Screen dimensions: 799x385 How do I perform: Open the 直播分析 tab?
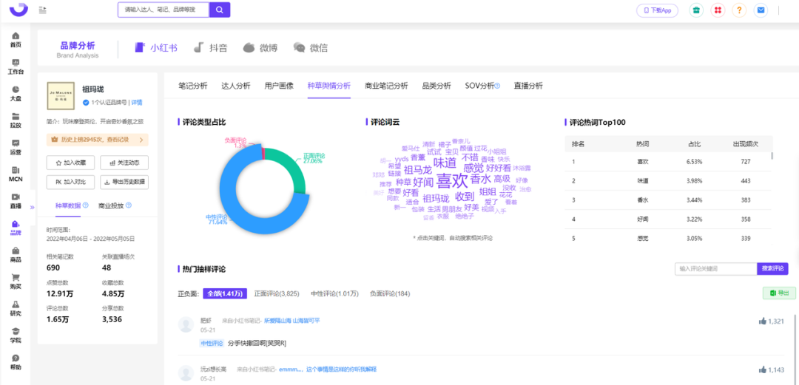pyautogui.click(x=528, y=86)
